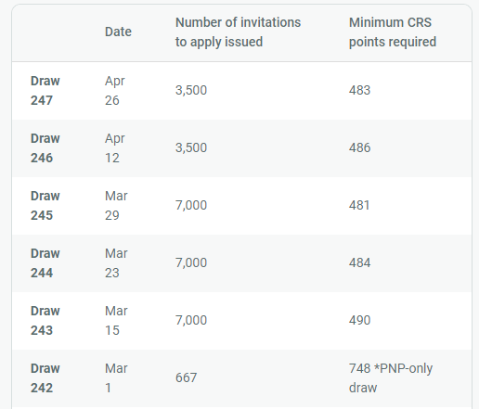The width and height of the screenshot is (479, 409).
Task: Click the 667 invitations cell
Action: click(186, 377)
